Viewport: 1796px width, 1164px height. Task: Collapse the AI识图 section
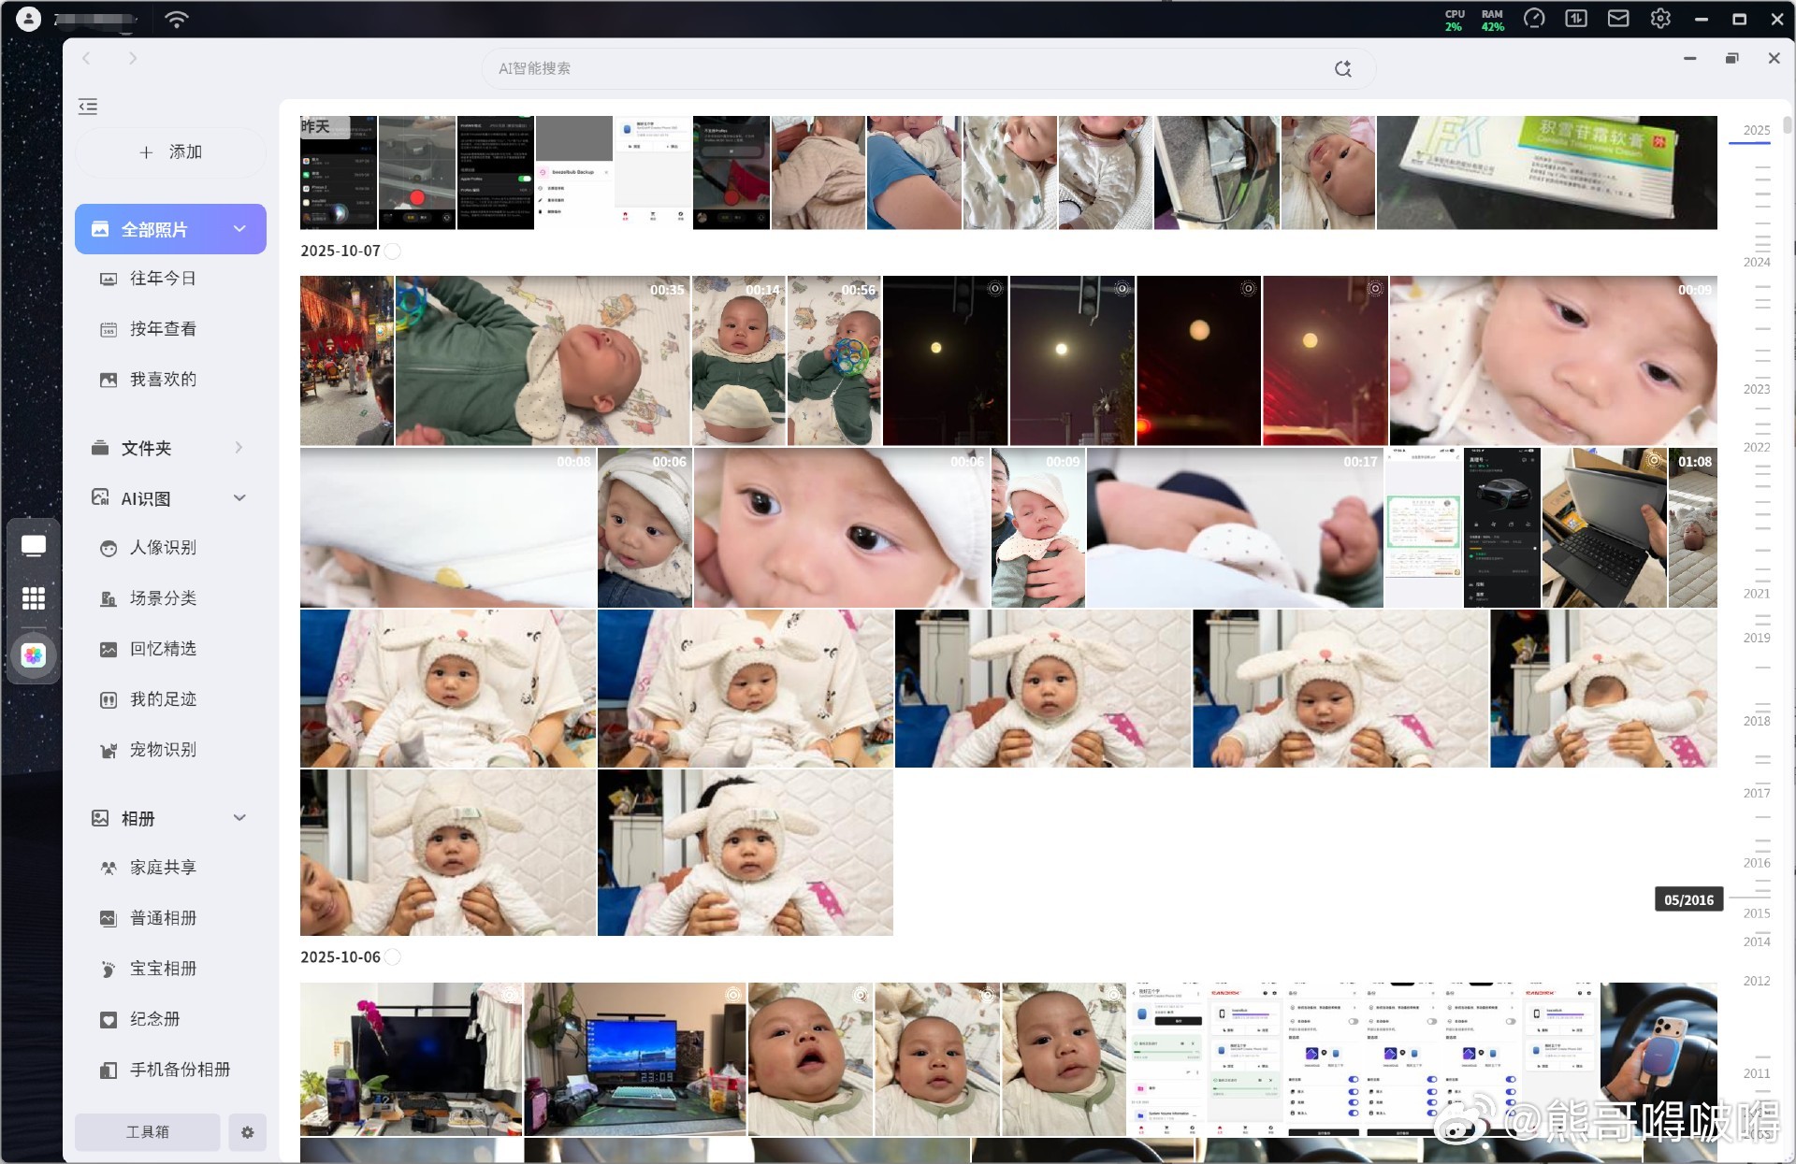point(239,498)
